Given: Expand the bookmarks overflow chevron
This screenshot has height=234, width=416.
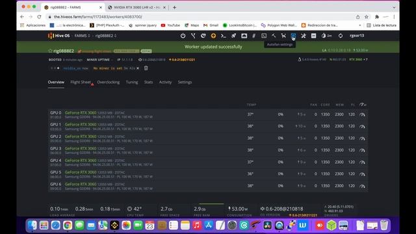Looking at the screenshot, I should [360, 25].
